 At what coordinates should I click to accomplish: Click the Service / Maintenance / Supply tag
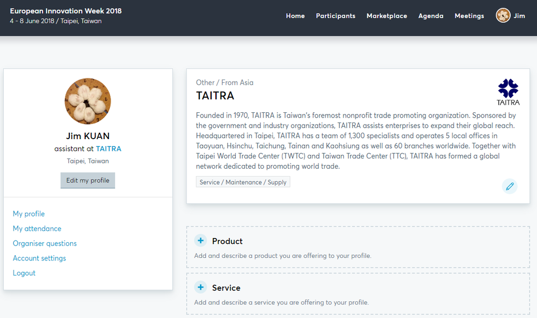243,182
